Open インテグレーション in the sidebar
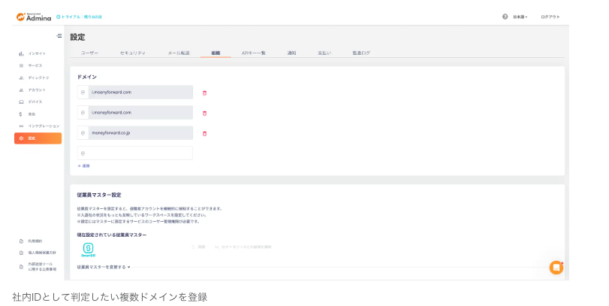This screenshot has width=609, height=306. point(39,126)
